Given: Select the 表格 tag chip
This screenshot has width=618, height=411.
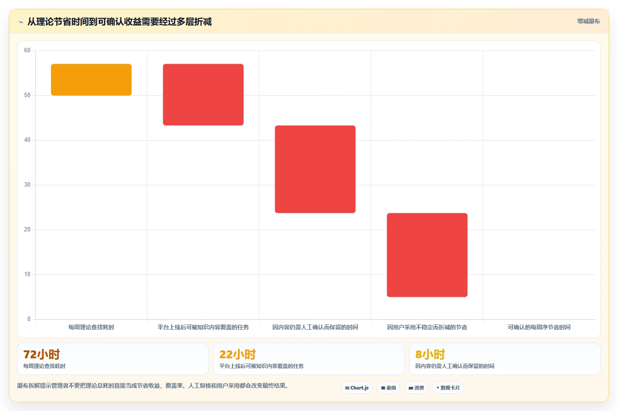Looking at the screenshot, I should (388, 388).
